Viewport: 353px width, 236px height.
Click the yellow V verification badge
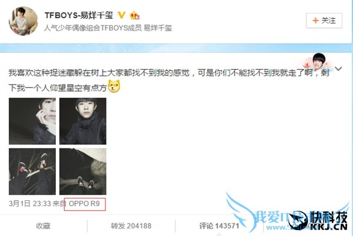(x=122, y=15)
